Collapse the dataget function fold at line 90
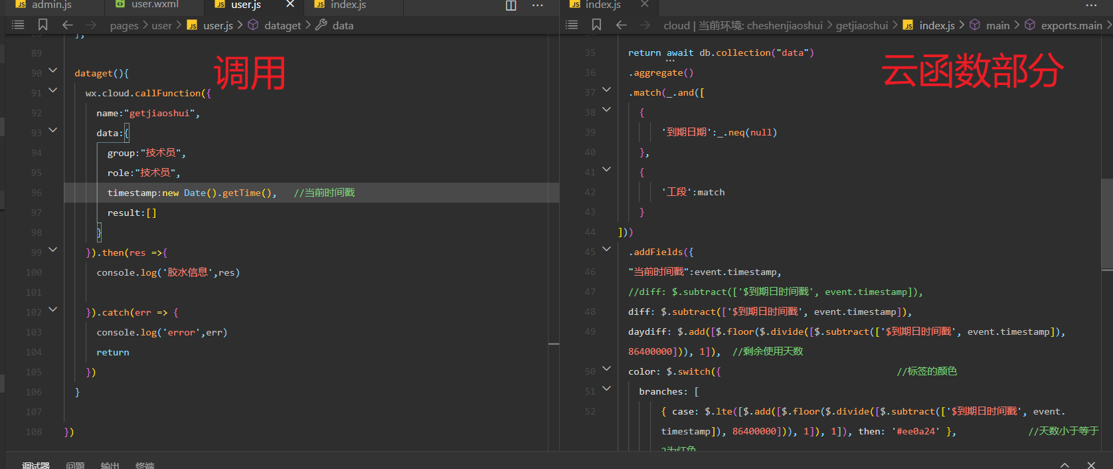Image resolution: width=1113 pixels, height=469 pixels. coord(53,70)
